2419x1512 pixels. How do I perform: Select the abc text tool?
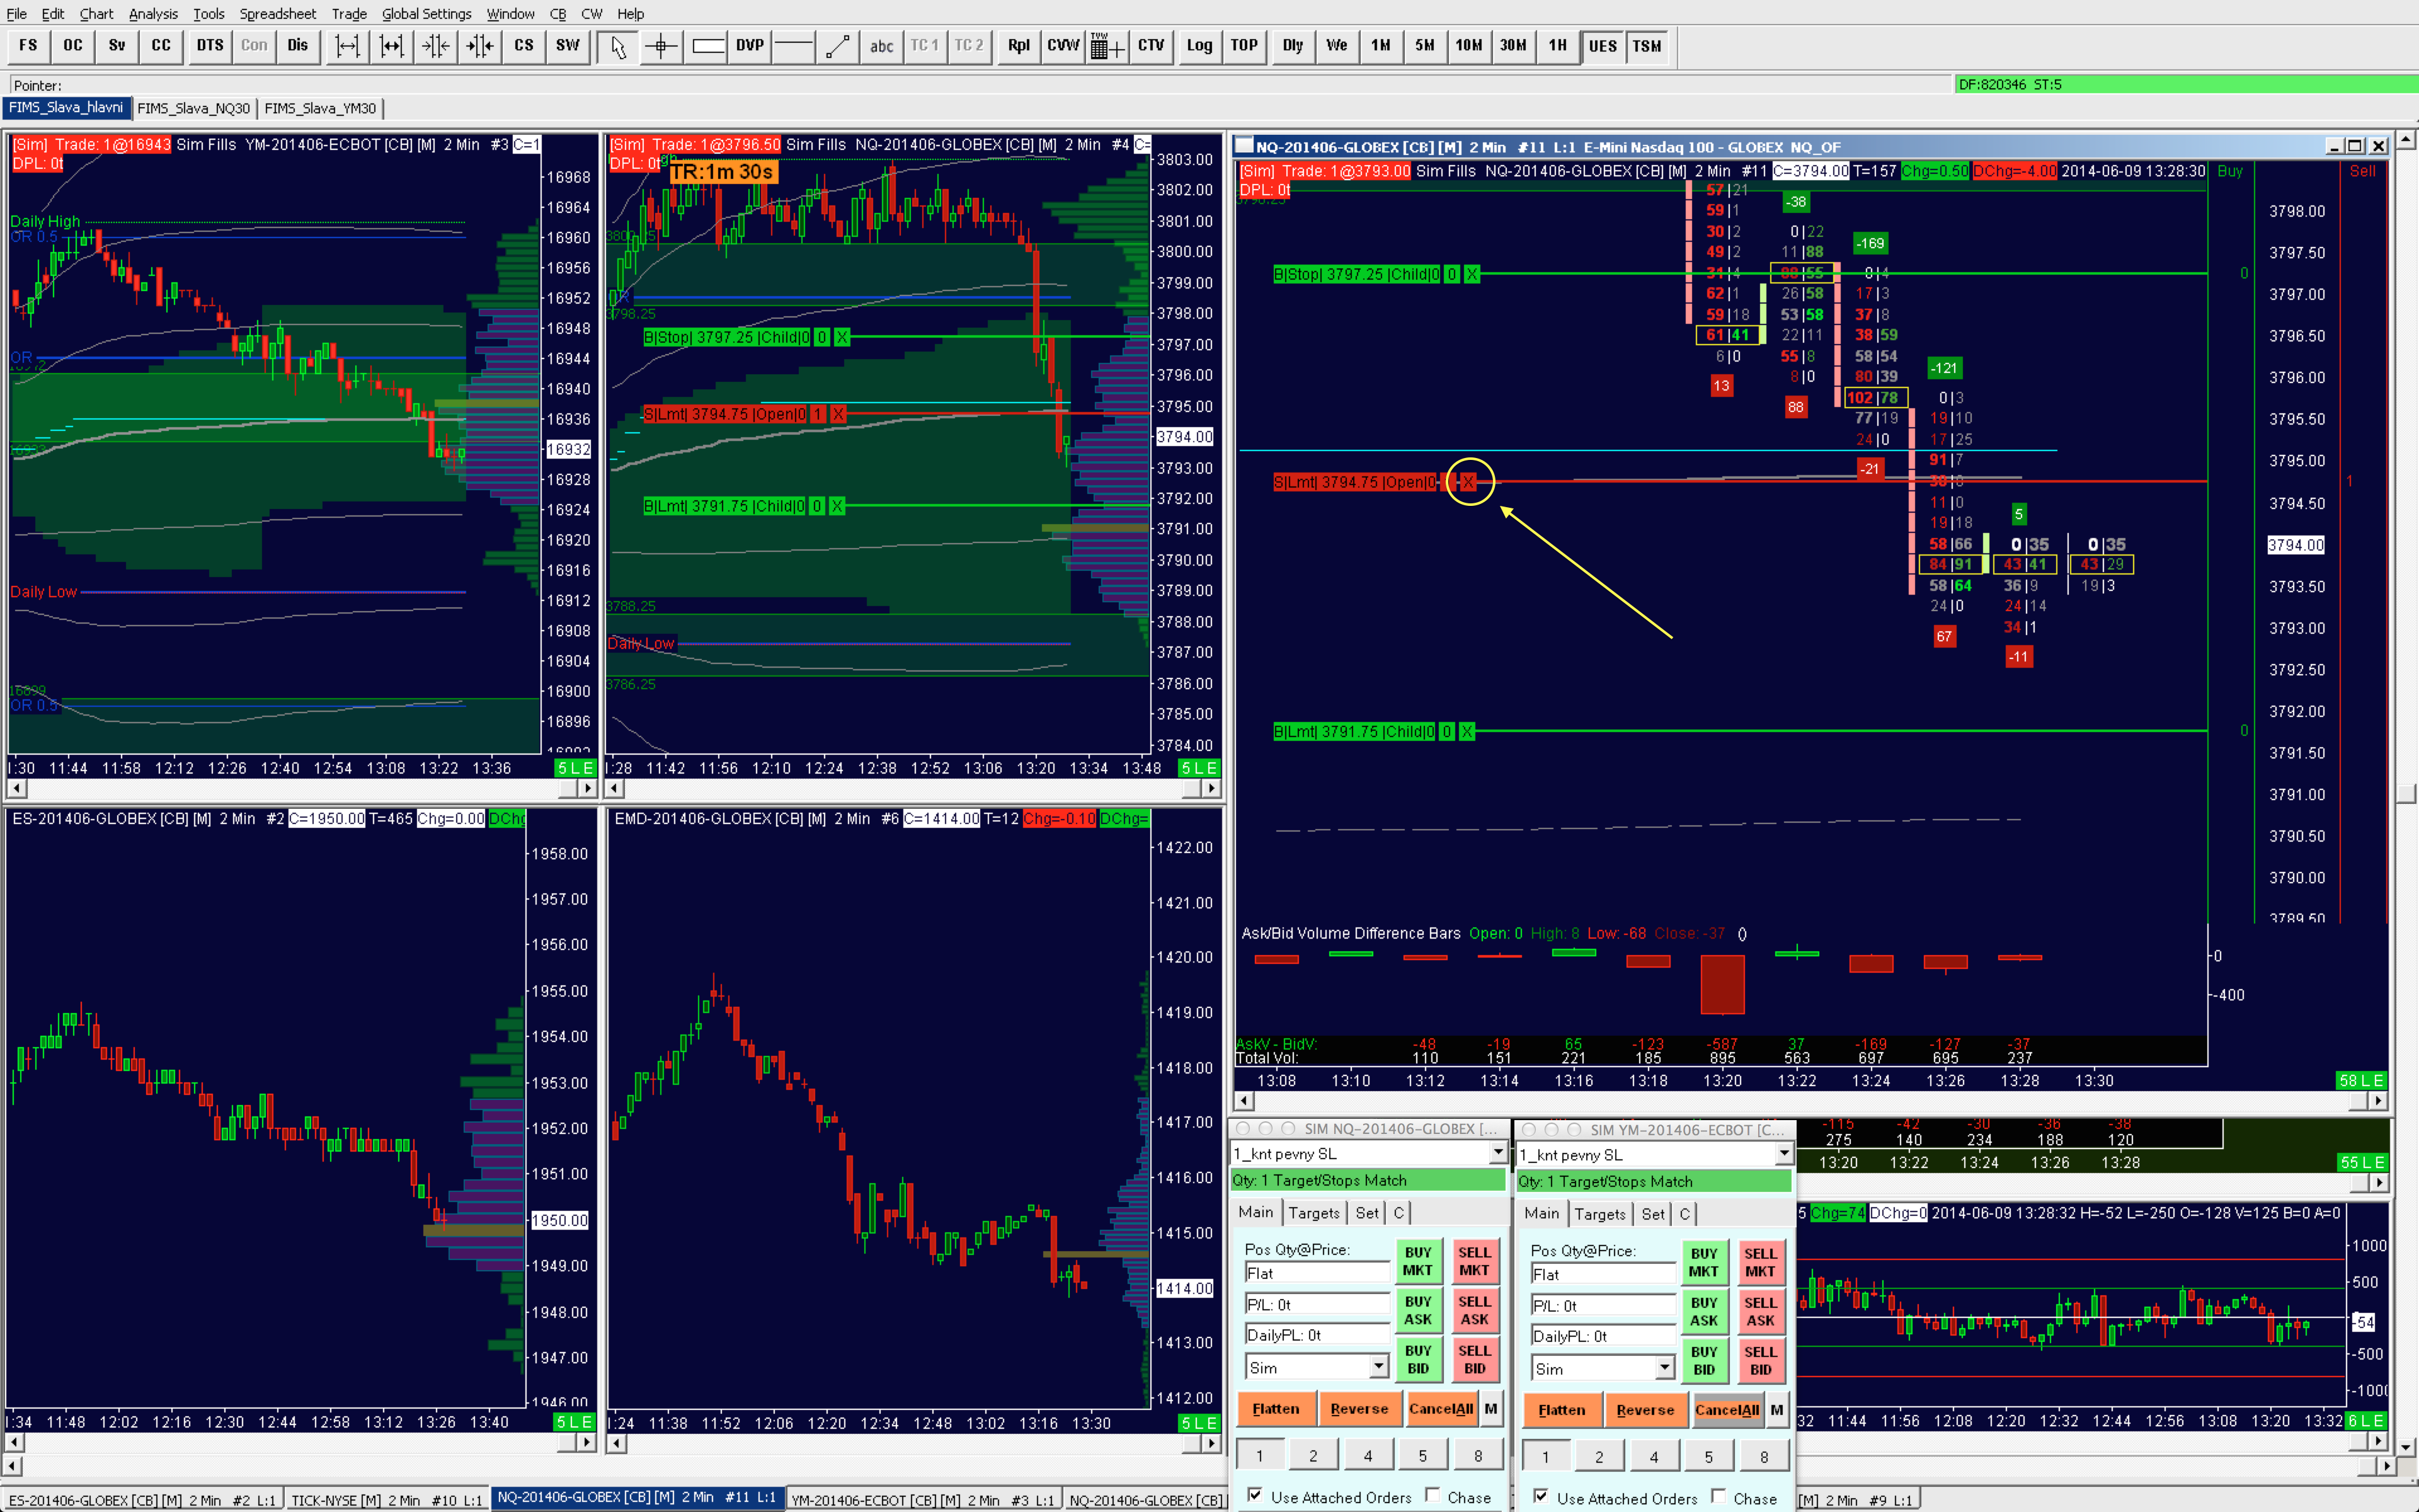(x=881, y=46)
